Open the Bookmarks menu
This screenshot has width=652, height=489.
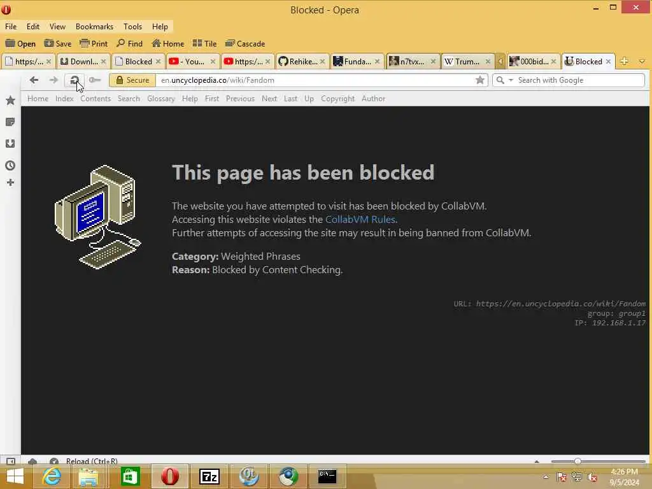point(94,27)
